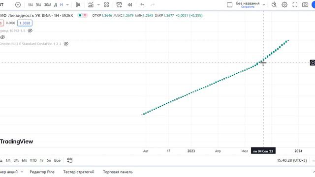Redo the last undone action

(x=153, y=4)
